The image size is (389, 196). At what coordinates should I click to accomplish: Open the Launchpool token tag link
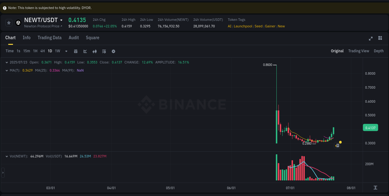(243, 26)
